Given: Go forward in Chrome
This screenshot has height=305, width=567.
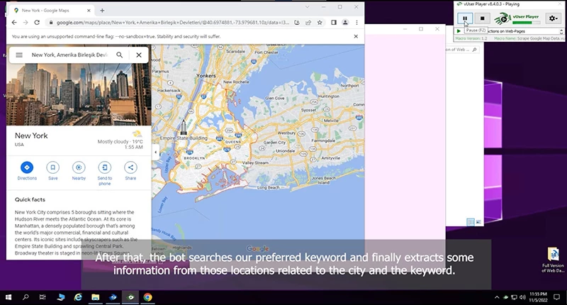Looking at the screenshot, I should point(26,23).
